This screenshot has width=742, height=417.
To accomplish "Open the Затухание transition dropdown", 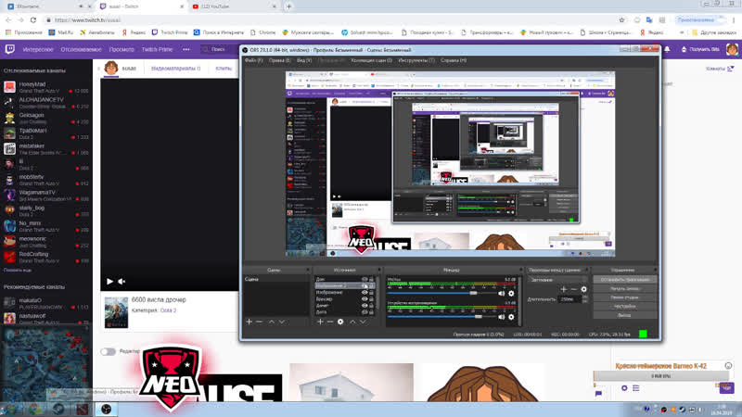I will (x=557, y=280).
